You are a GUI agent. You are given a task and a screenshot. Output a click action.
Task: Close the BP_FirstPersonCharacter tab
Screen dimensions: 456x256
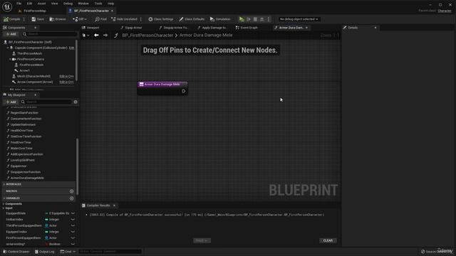pos(113,11)
